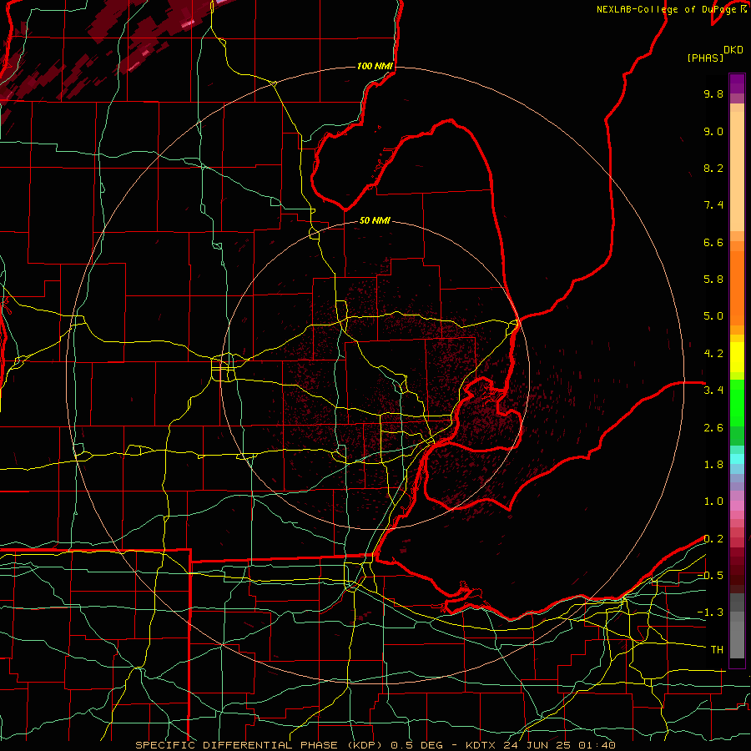This screenshot has width=751, height=751.
Task: Click the NEXLAB-College of DuPage label
Action: [x=668, y=9]
